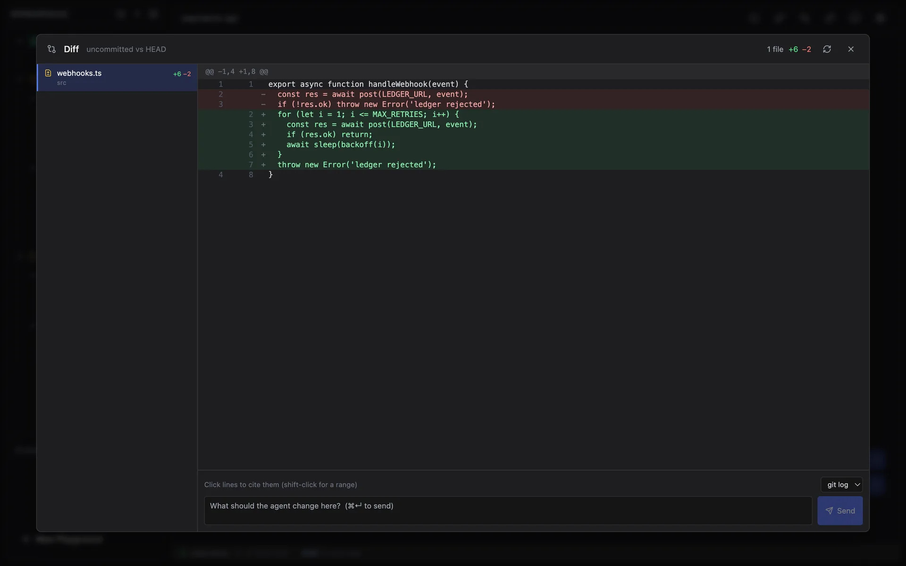Click the '1 file' summary text
This screenshot has height=566, width=906.
[775, 49]
